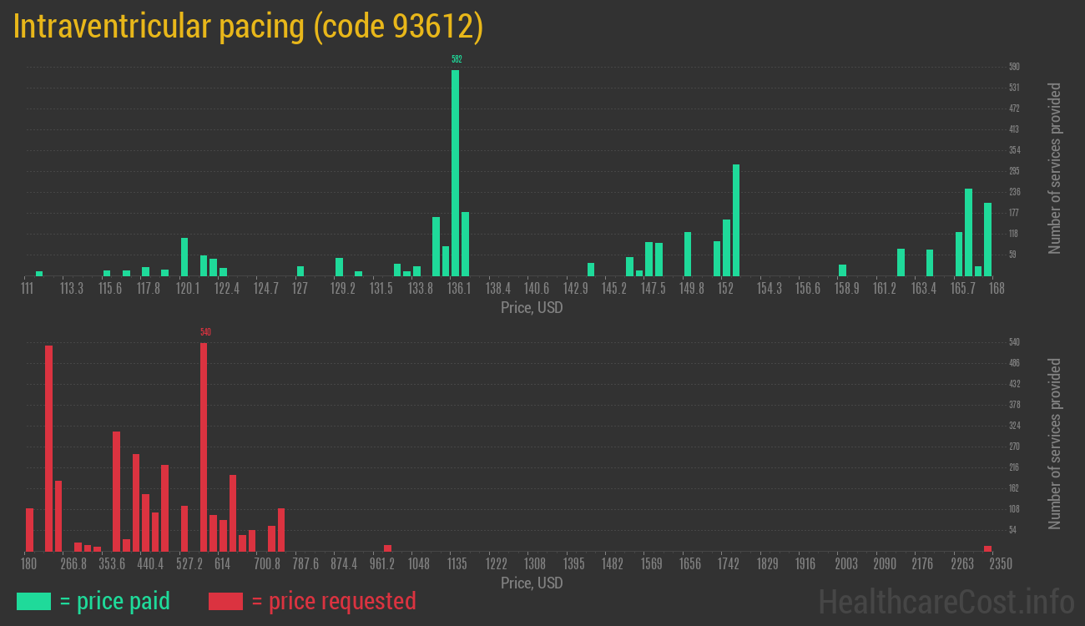Click the 'Price, USD' label under the red chart

tap(532, 583)
